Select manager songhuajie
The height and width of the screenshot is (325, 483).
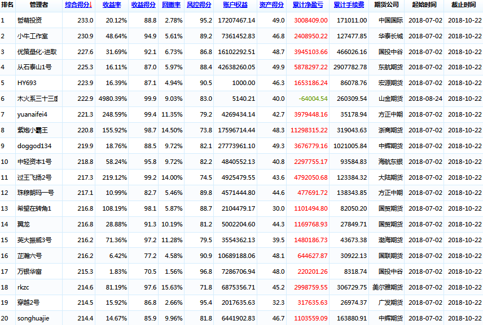click(33, 319)
